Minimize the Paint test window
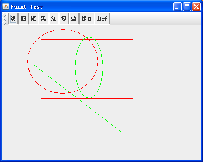The width and height of the screenshot is (203, 162). pos(177,6)
